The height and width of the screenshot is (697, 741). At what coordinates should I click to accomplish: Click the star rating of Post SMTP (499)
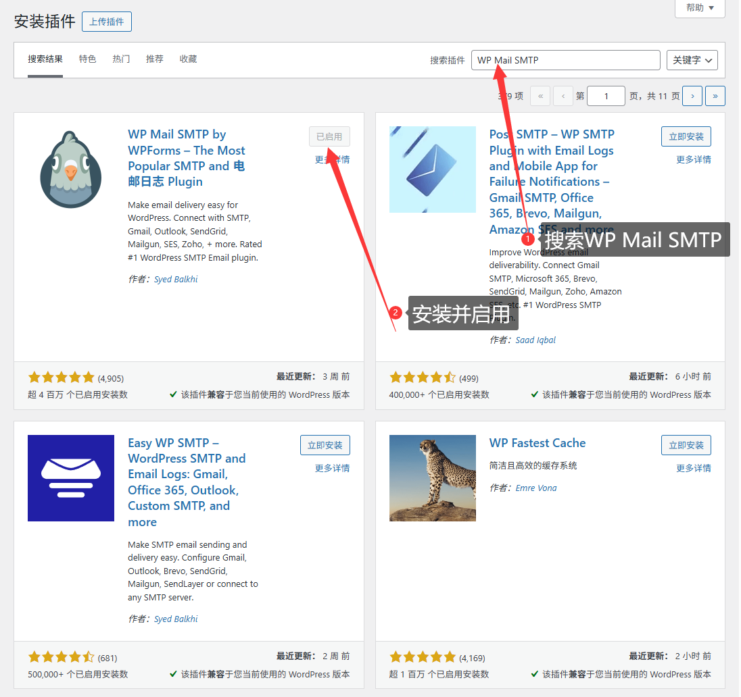click(x=423, y=378)
